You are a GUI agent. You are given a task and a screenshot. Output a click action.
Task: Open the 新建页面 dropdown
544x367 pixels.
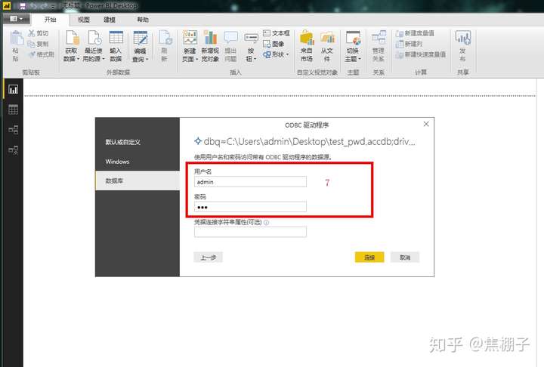tap(190, 46)
